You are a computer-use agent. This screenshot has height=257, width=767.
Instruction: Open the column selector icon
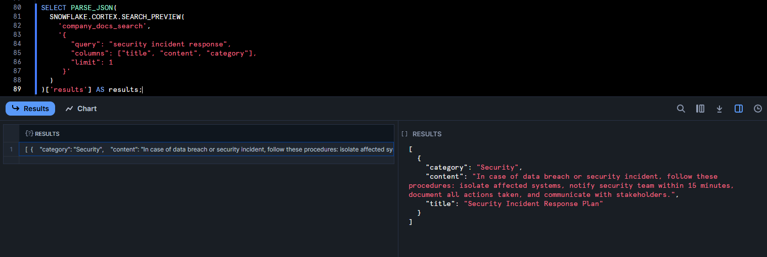(700, 109)
